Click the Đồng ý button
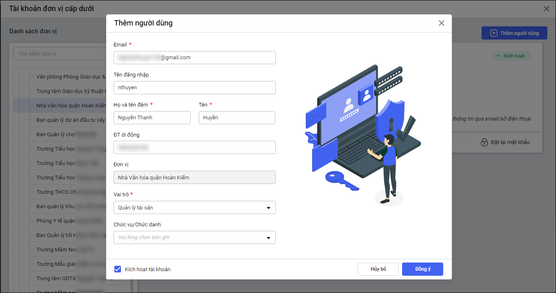The height and width of the screenshot is (293, 556). (423, 269)
